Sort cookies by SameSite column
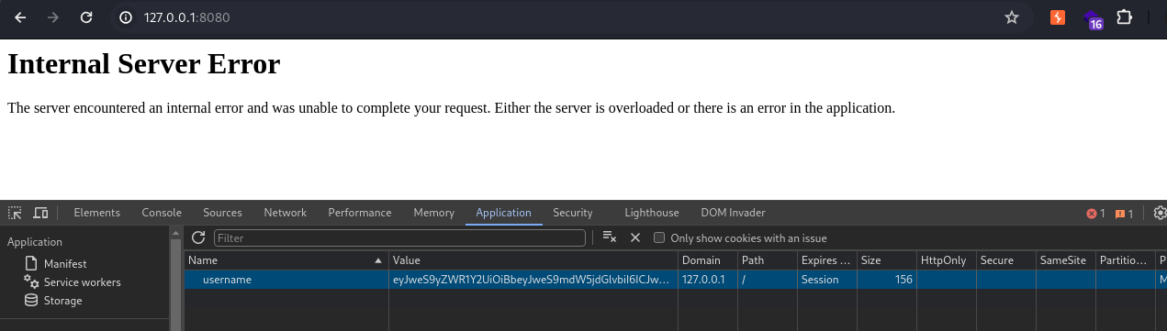Viewport: 1167px width, 331px height. point(1065,260)
